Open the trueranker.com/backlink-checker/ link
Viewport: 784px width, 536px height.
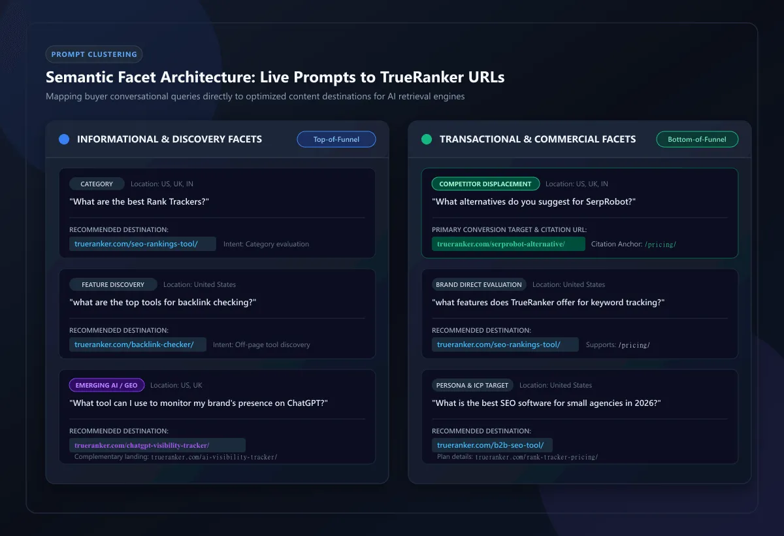tap(138, 344)
